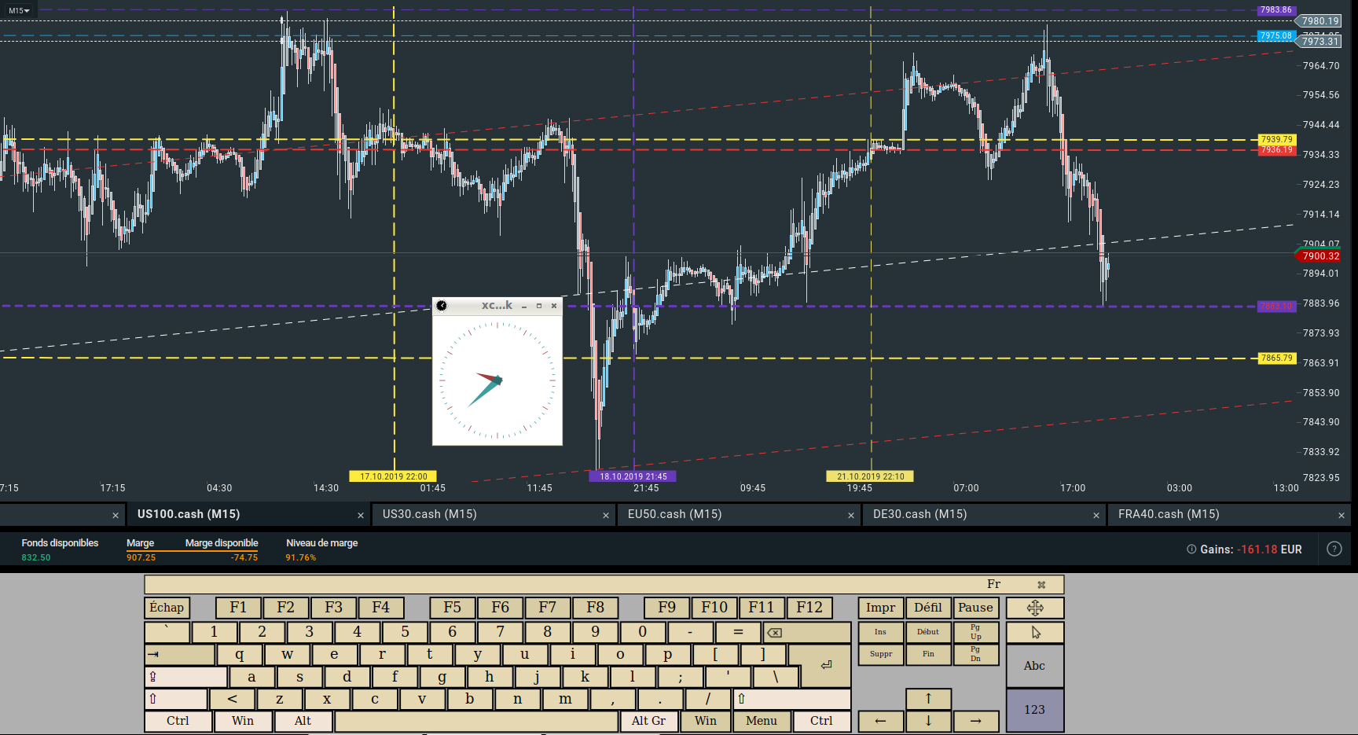Viewport: 1358px width, 735px height.
Task: Switch to the US100.cash (M15) tab
Action: (x=189, y=514)
